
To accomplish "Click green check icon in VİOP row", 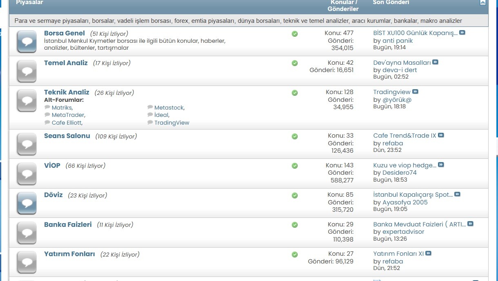I will pos(295,166).
